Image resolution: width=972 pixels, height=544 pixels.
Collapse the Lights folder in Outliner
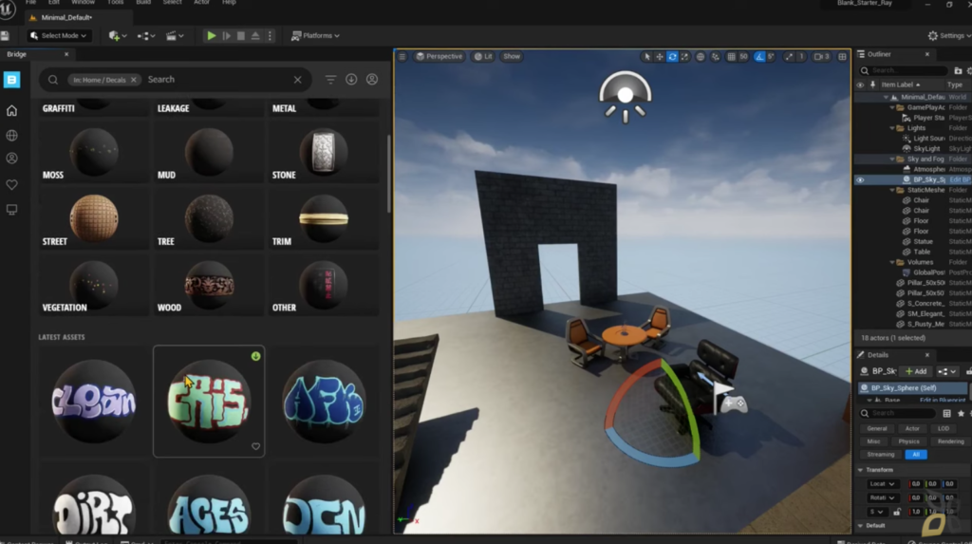click(892, 128)
